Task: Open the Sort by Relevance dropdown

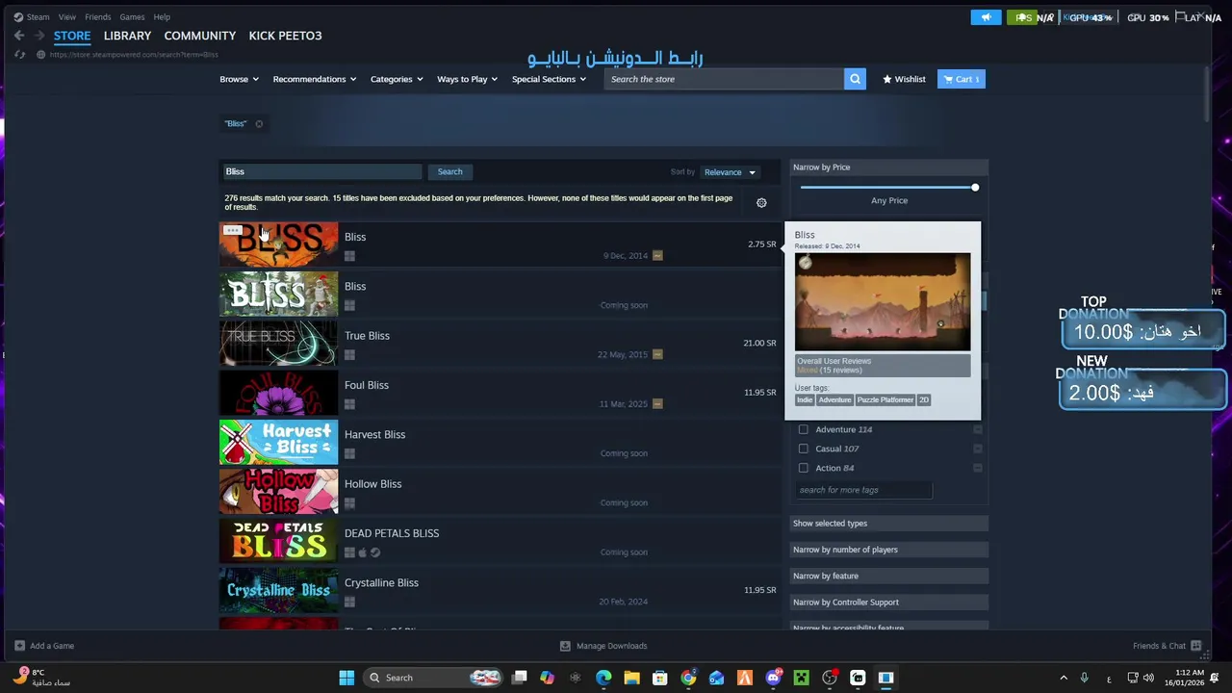Action: (730, 172)
